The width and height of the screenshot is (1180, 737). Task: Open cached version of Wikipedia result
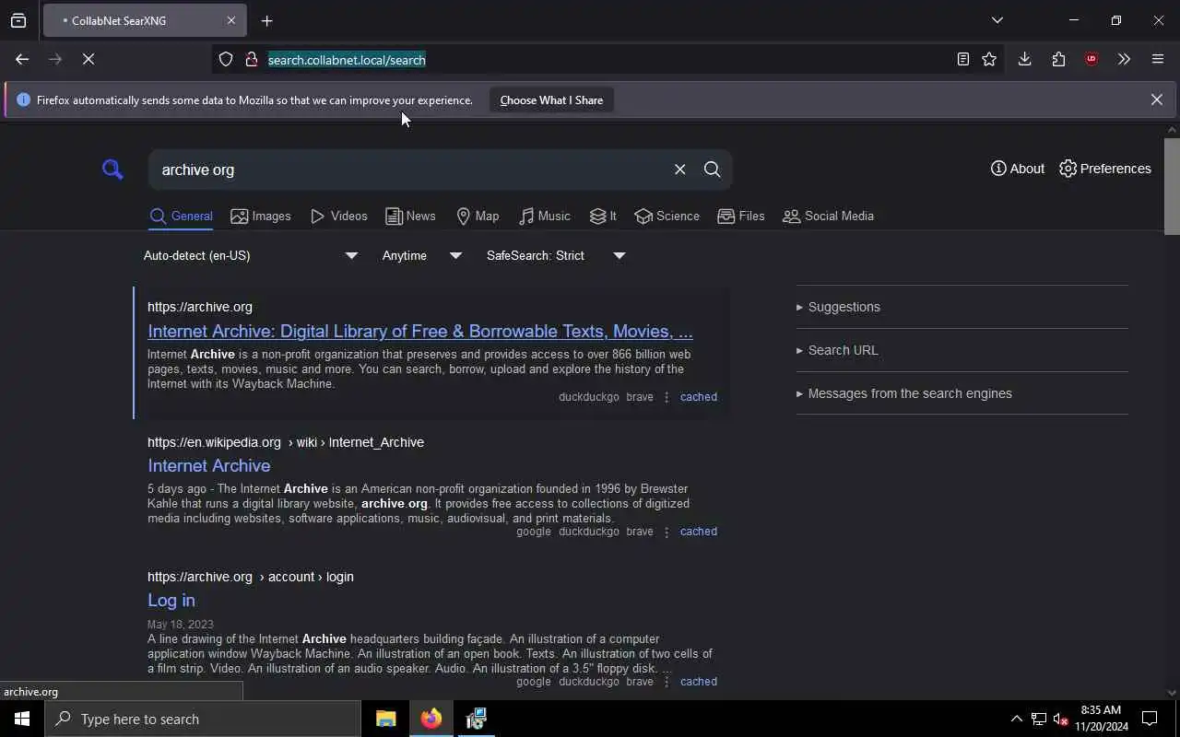point(698,532)
